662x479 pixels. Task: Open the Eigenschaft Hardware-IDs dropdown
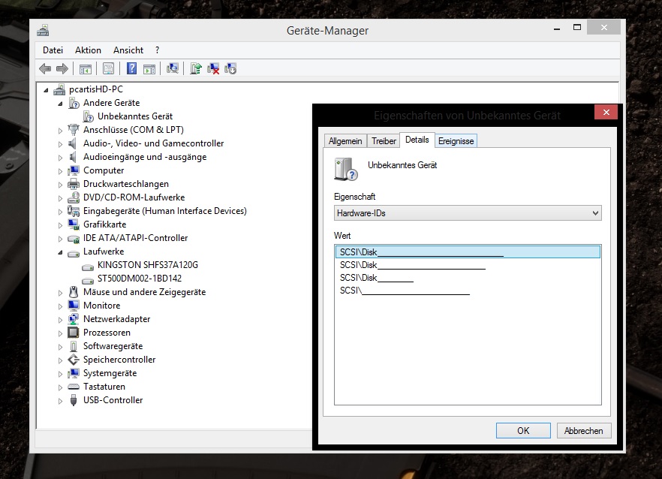point(468,213)
